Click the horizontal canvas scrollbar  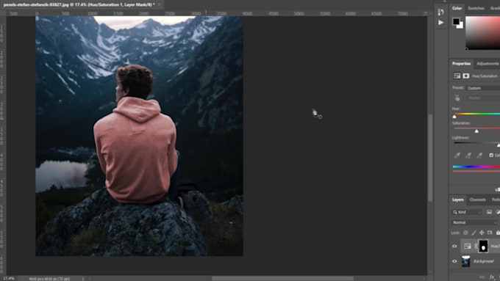[282, 279]
